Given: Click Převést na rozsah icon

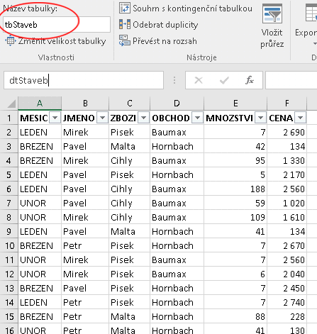Looking at the screenshot, I should coord(125,40).
